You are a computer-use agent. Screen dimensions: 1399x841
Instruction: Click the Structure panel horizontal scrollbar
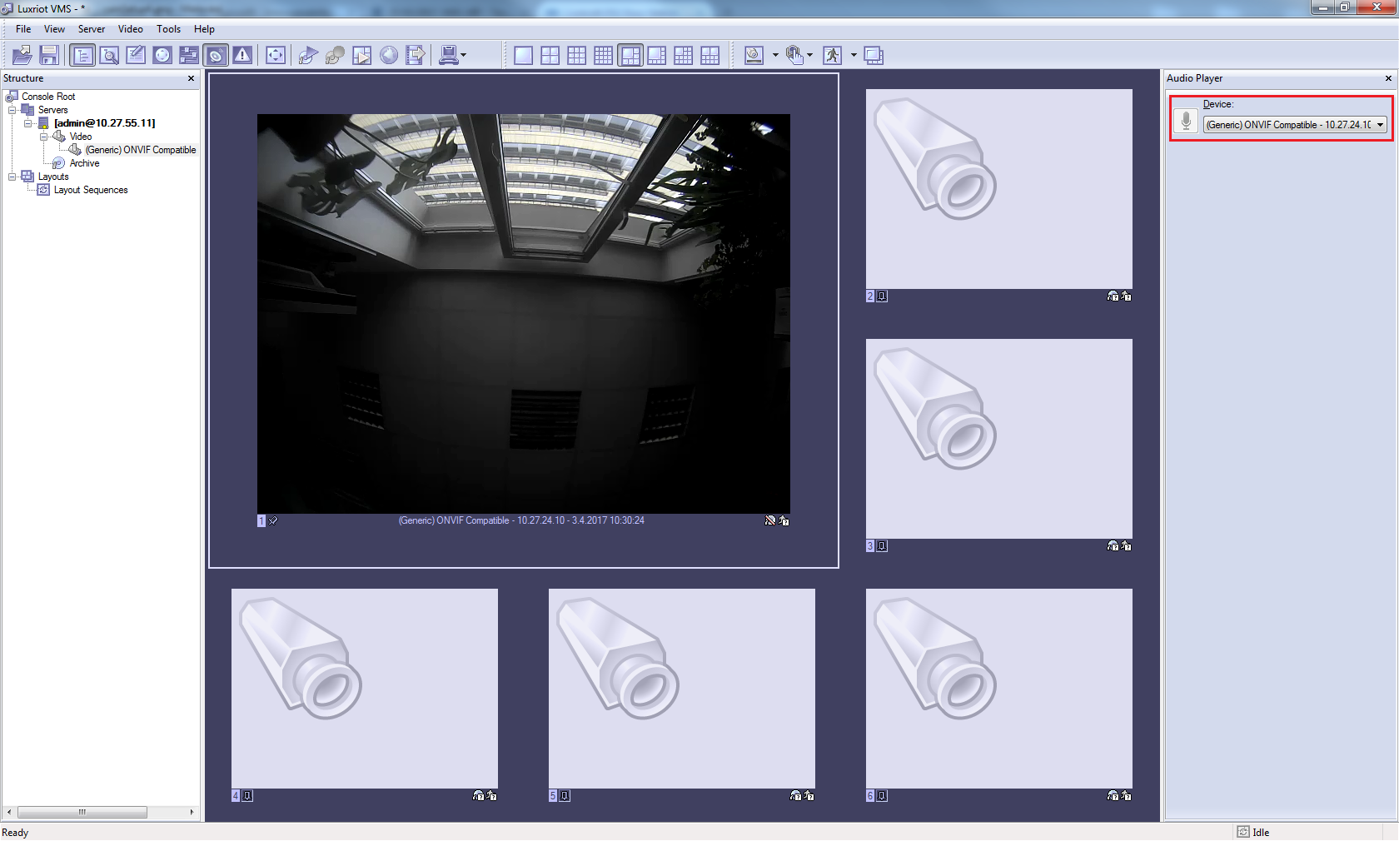tap(82, 812)
